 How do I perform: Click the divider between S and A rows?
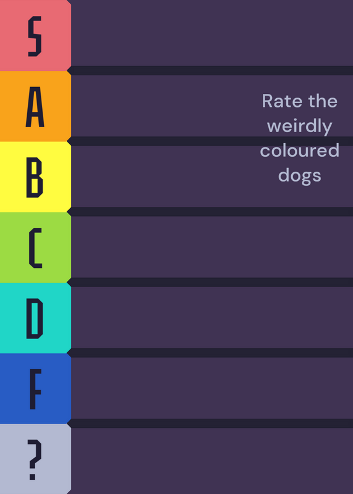(x=210, y=70)
